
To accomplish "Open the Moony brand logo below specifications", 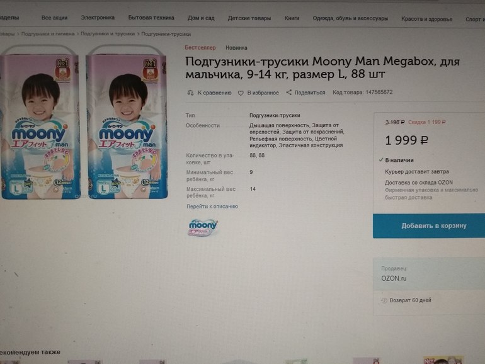I will click(x=203, y=227).
